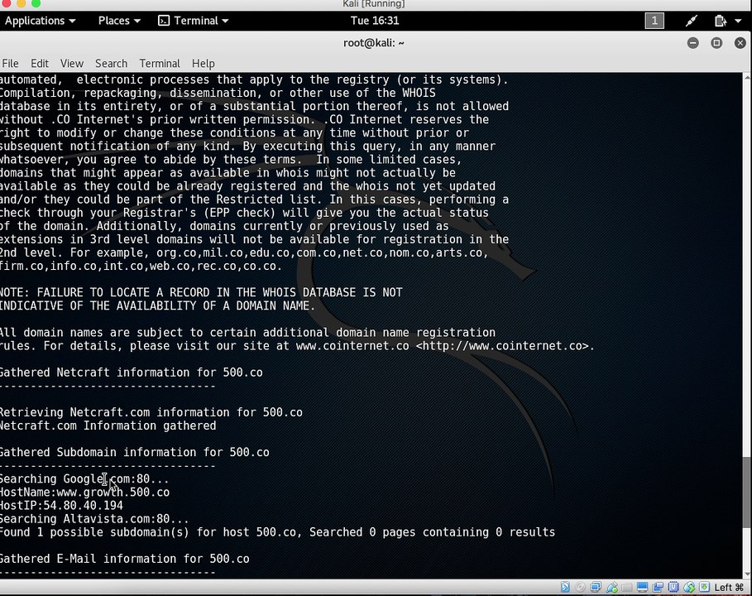Click the VirtualBox hard disk activity icon
752x596 pixels.
[565, 587]
